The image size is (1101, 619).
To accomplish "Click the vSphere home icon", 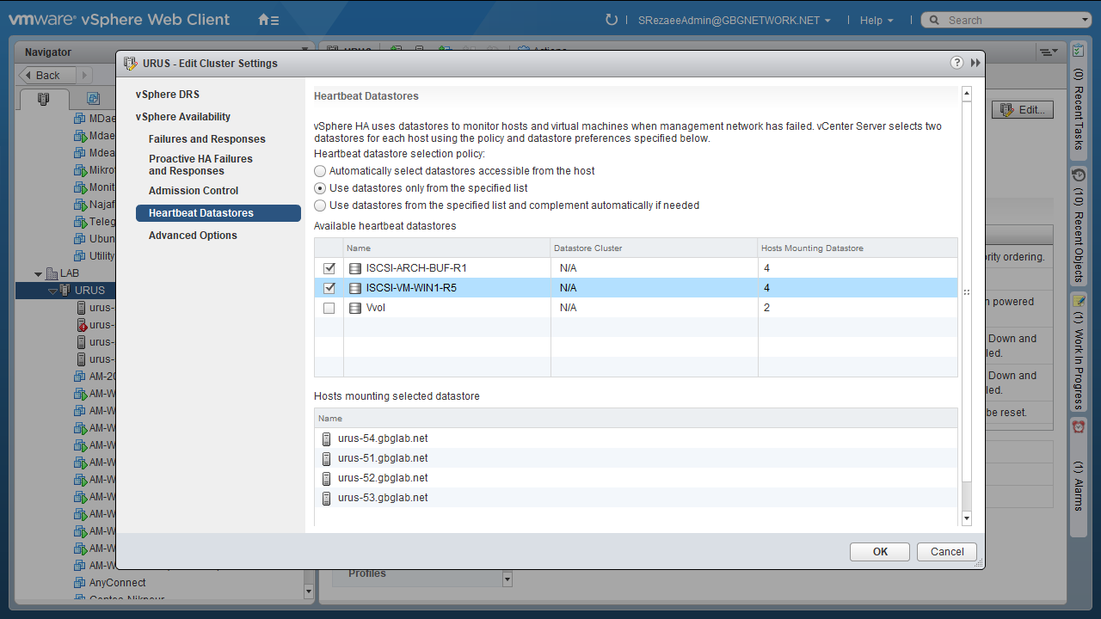I will pos(268,20).
